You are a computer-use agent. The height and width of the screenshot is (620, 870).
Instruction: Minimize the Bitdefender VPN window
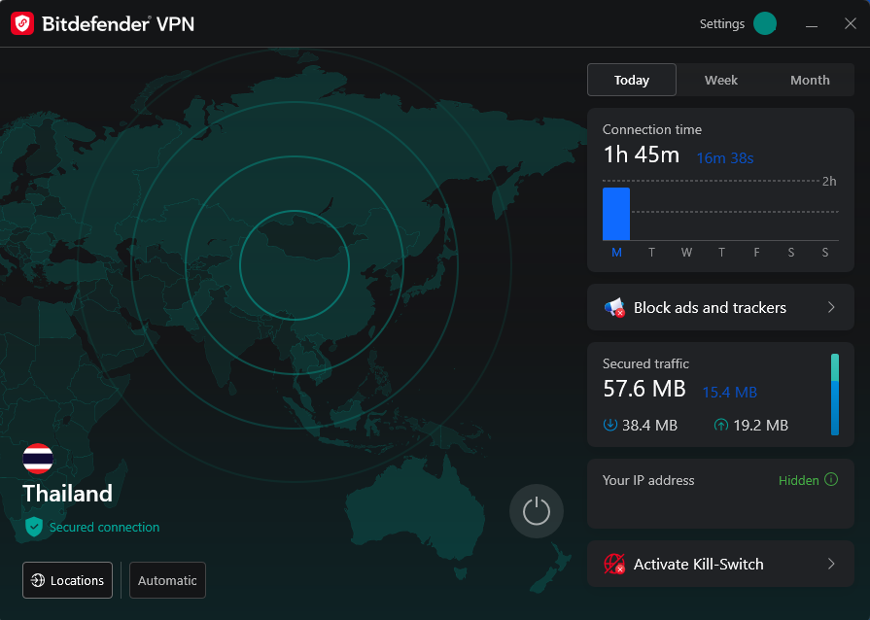[x=811, y=24]
